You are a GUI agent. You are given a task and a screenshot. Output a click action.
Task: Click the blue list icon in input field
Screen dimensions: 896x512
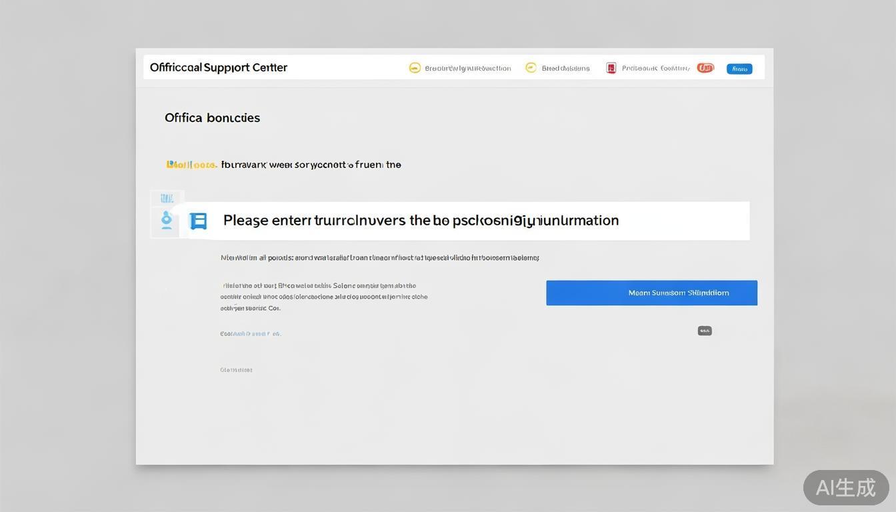point(198,221)
